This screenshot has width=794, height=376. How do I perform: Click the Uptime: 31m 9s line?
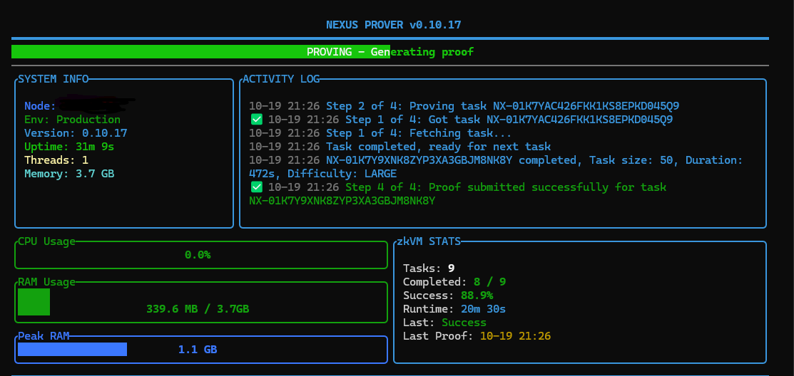(x=69, y=147)
